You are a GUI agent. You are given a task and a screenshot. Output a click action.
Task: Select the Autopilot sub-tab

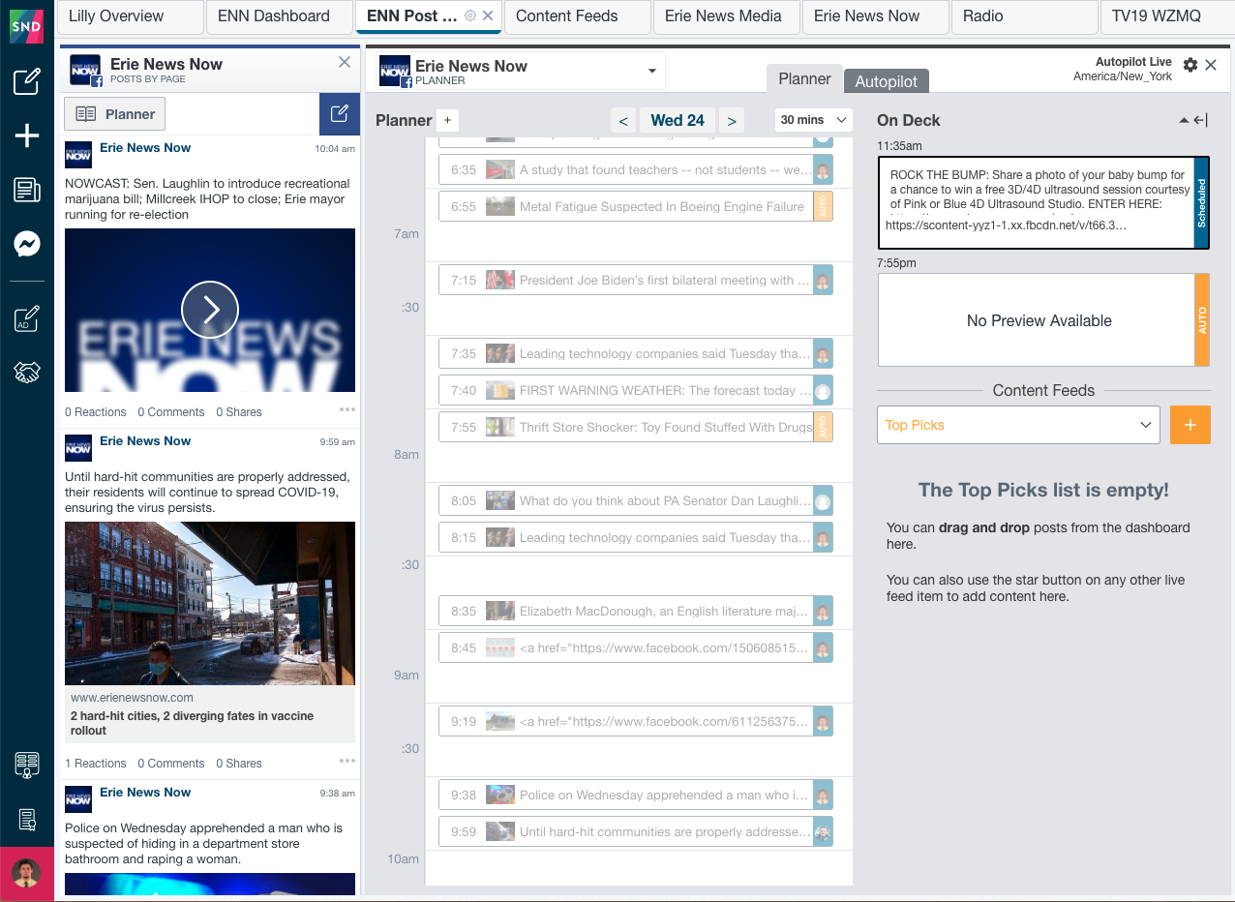coord(887,81)
